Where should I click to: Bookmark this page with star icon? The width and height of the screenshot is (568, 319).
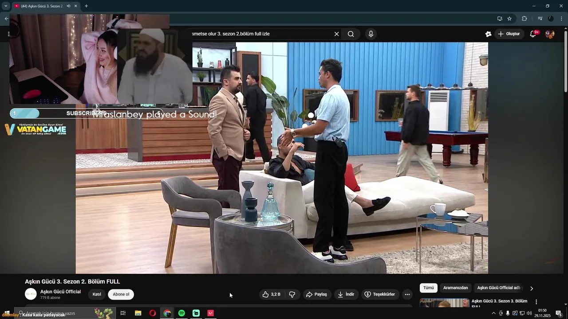coord(509,19)
